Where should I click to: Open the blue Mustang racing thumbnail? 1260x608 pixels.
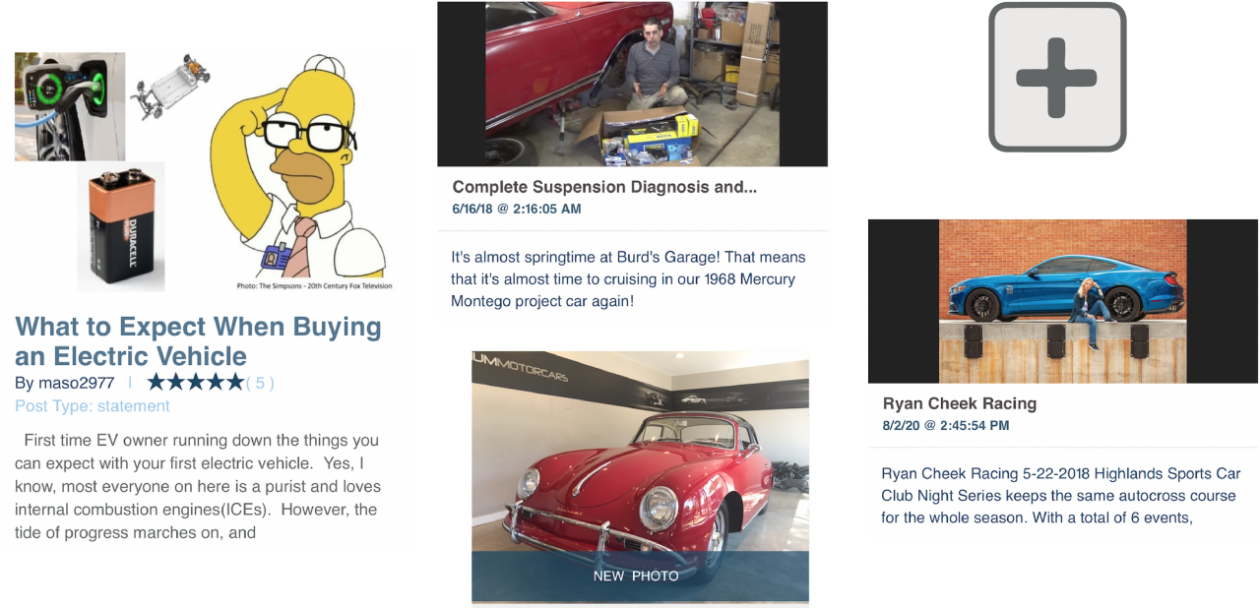(1063, 301)
